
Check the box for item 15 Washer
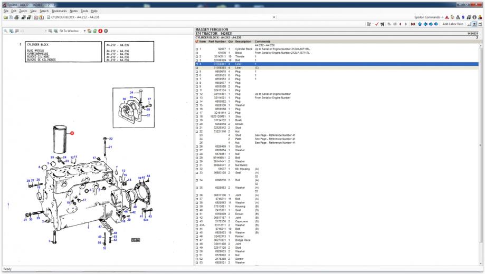197,105
